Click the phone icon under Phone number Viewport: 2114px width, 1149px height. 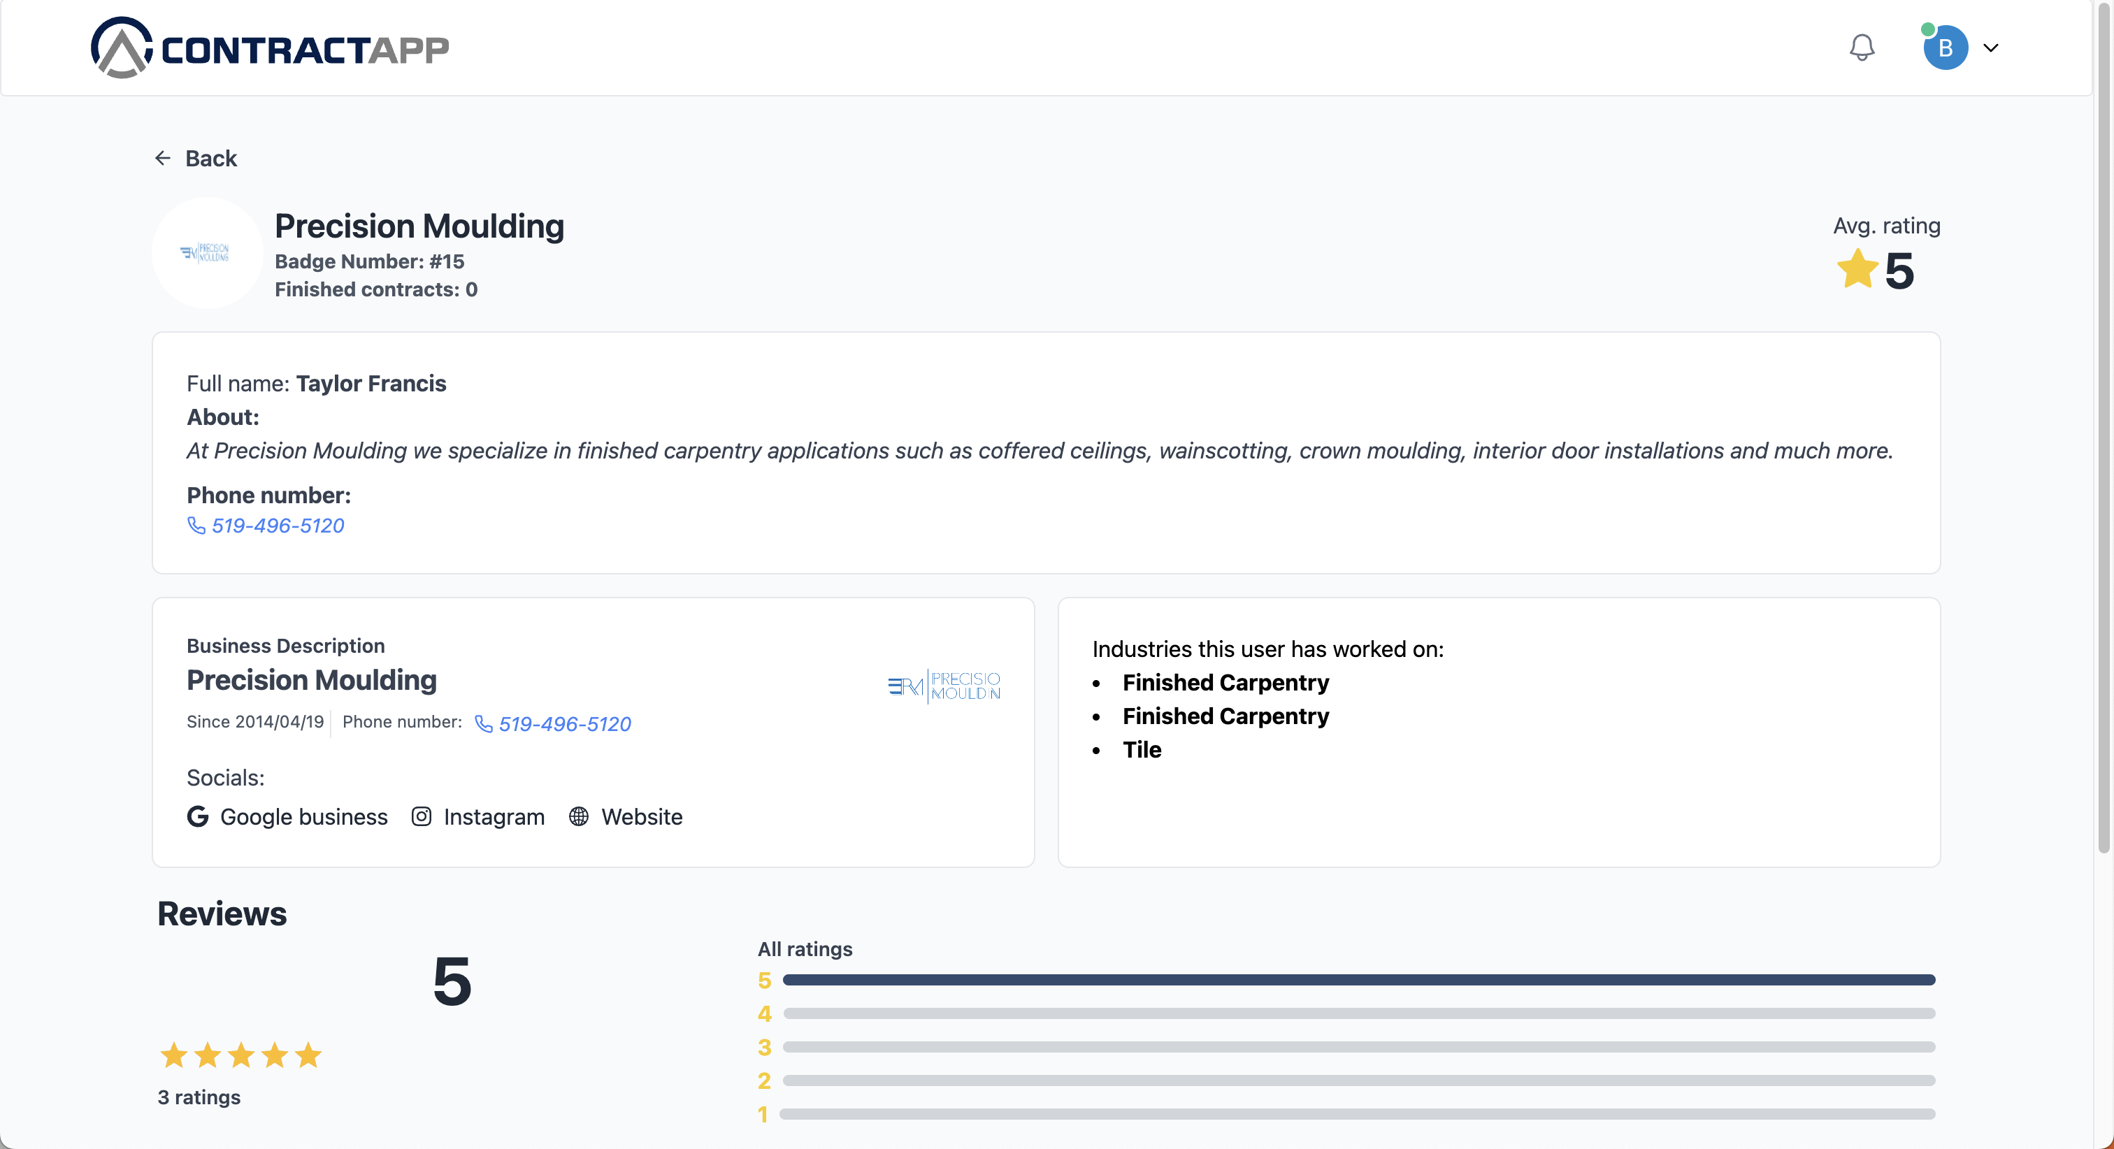tap(196, 526)
